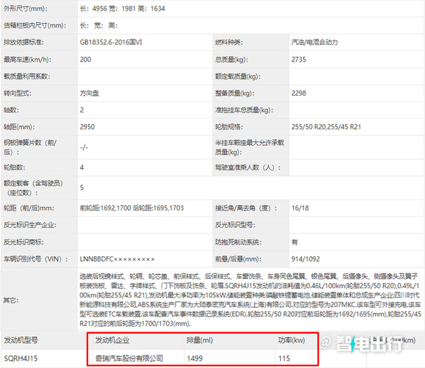
Task: Select curb weight value 2298
Action: click(x=298, y=93)
